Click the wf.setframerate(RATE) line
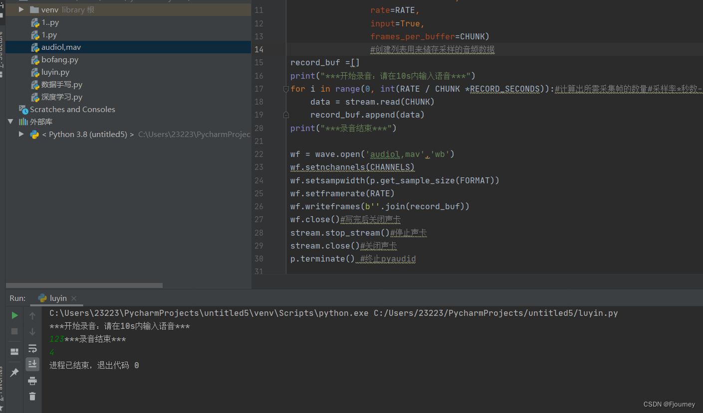This screenshot has width=703, height=413. tap(342, 193)
